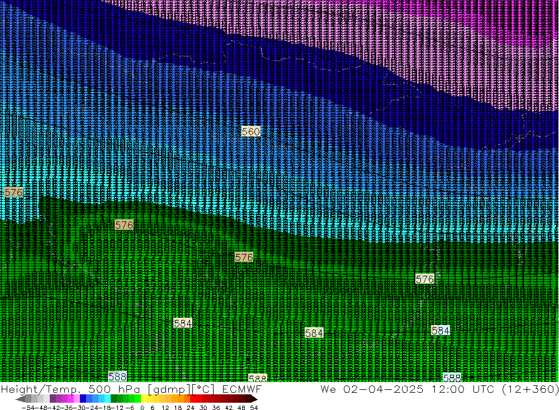Click the ECMWF model name text

pos(241,389)
